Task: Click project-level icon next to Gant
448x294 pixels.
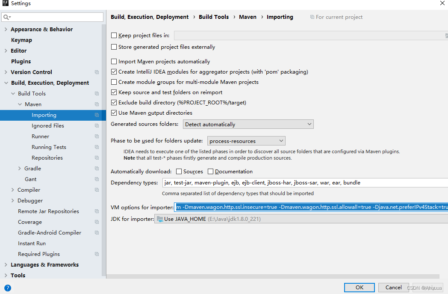Action: 97,179
